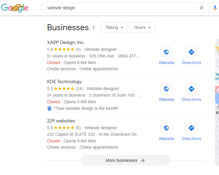
Task: Expand the Rating filter dropdown
Action: coord(114,28)
